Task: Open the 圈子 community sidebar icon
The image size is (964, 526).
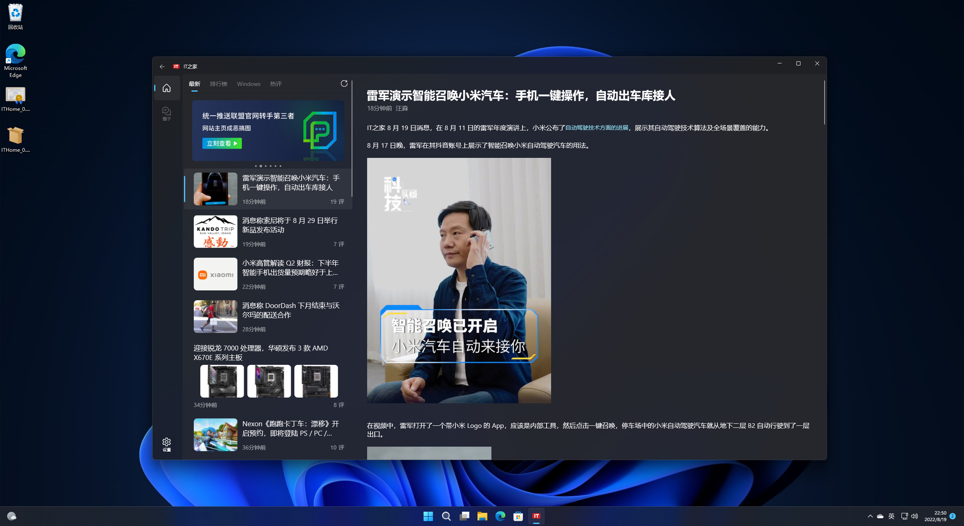Action: coord(166,113)
